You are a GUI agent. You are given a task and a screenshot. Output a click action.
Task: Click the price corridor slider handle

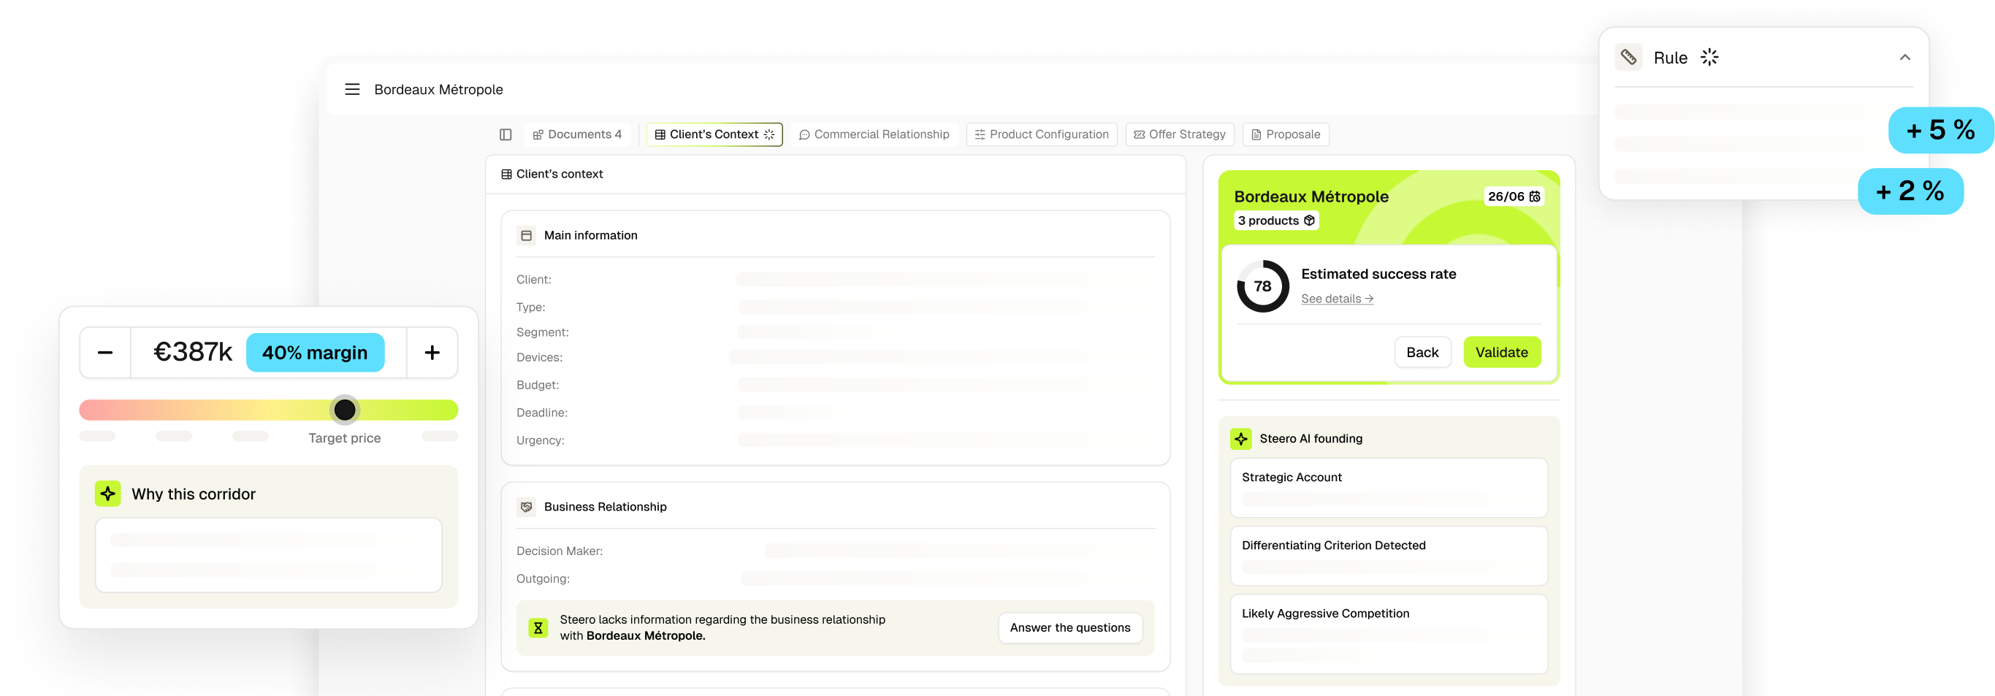click(345, 410)
